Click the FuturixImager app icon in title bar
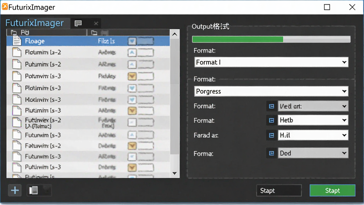The height and width of the screenshot is (205, 364). (x=5, y=6)
